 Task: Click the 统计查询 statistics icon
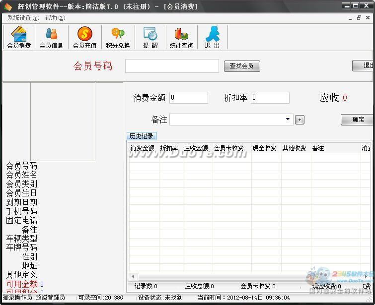181,37
